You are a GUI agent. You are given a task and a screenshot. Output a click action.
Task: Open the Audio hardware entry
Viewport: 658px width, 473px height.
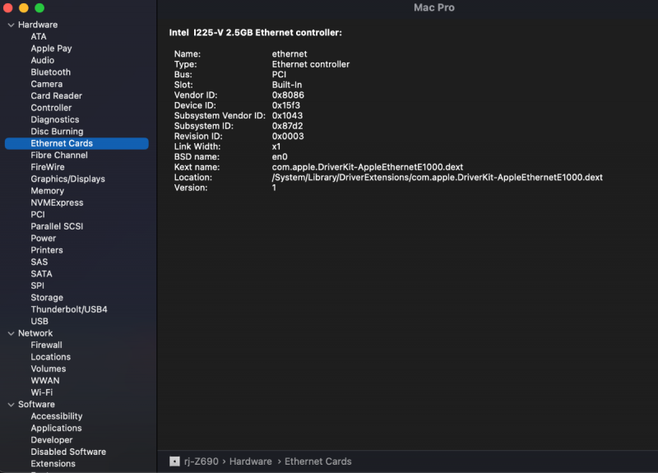[43, 60]
